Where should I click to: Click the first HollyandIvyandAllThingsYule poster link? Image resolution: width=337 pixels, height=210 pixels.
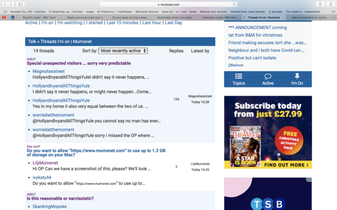tap(61, 86)
